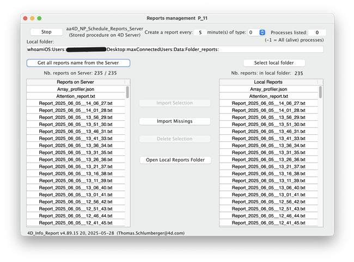Select Report_2025_06_05__13_21_37.txt in Local Reports
Image resolution: width=354 pixels, height=262 pixels.
(268, 166)
